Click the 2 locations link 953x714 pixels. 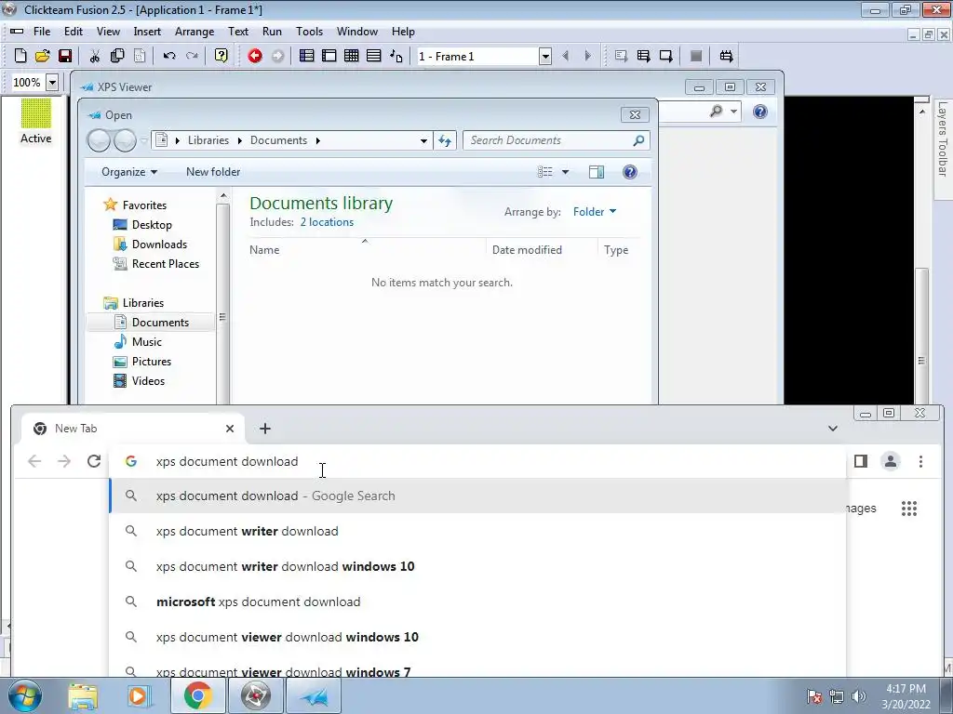pyautogui.click(x=327, y=222)
